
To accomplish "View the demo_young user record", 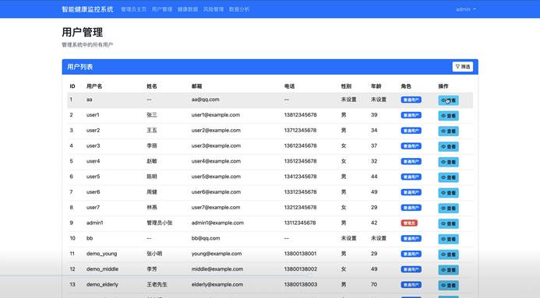I will tap(448, 254).
